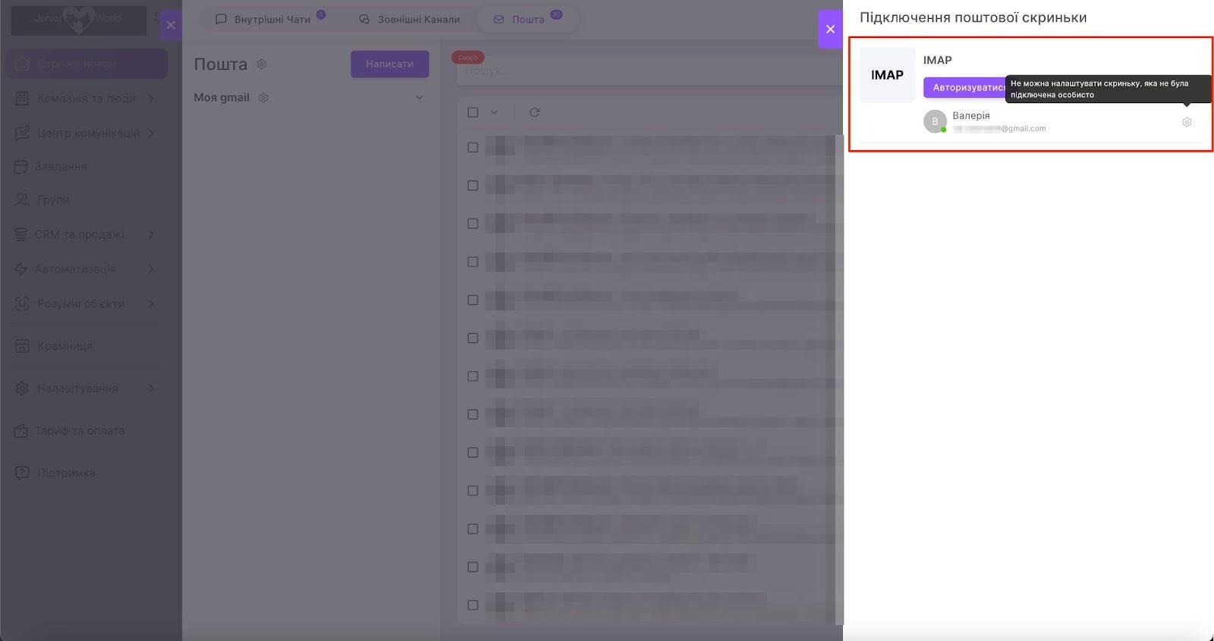Image resolution: width=1214 pixels, height=641 pixels.
Task: Click Автоматизація lightning icon
Action: (x=21, y=269)
